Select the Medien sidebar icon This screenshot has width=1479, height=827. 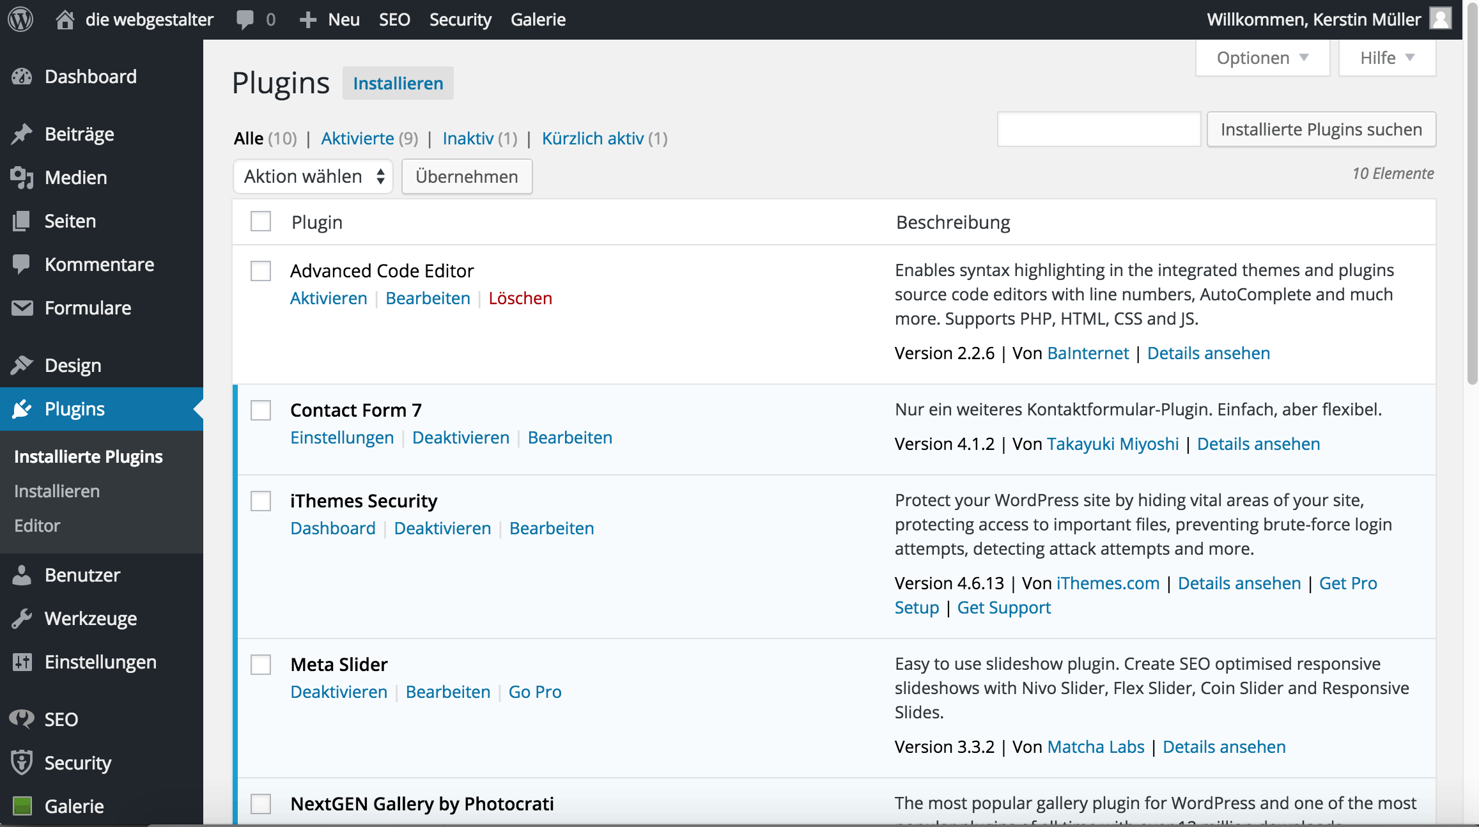(22, 178)
